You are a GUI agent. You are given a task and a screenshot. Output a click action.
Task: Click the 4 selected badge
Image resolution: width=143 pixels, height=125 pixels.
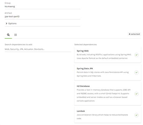click(134, 34)
